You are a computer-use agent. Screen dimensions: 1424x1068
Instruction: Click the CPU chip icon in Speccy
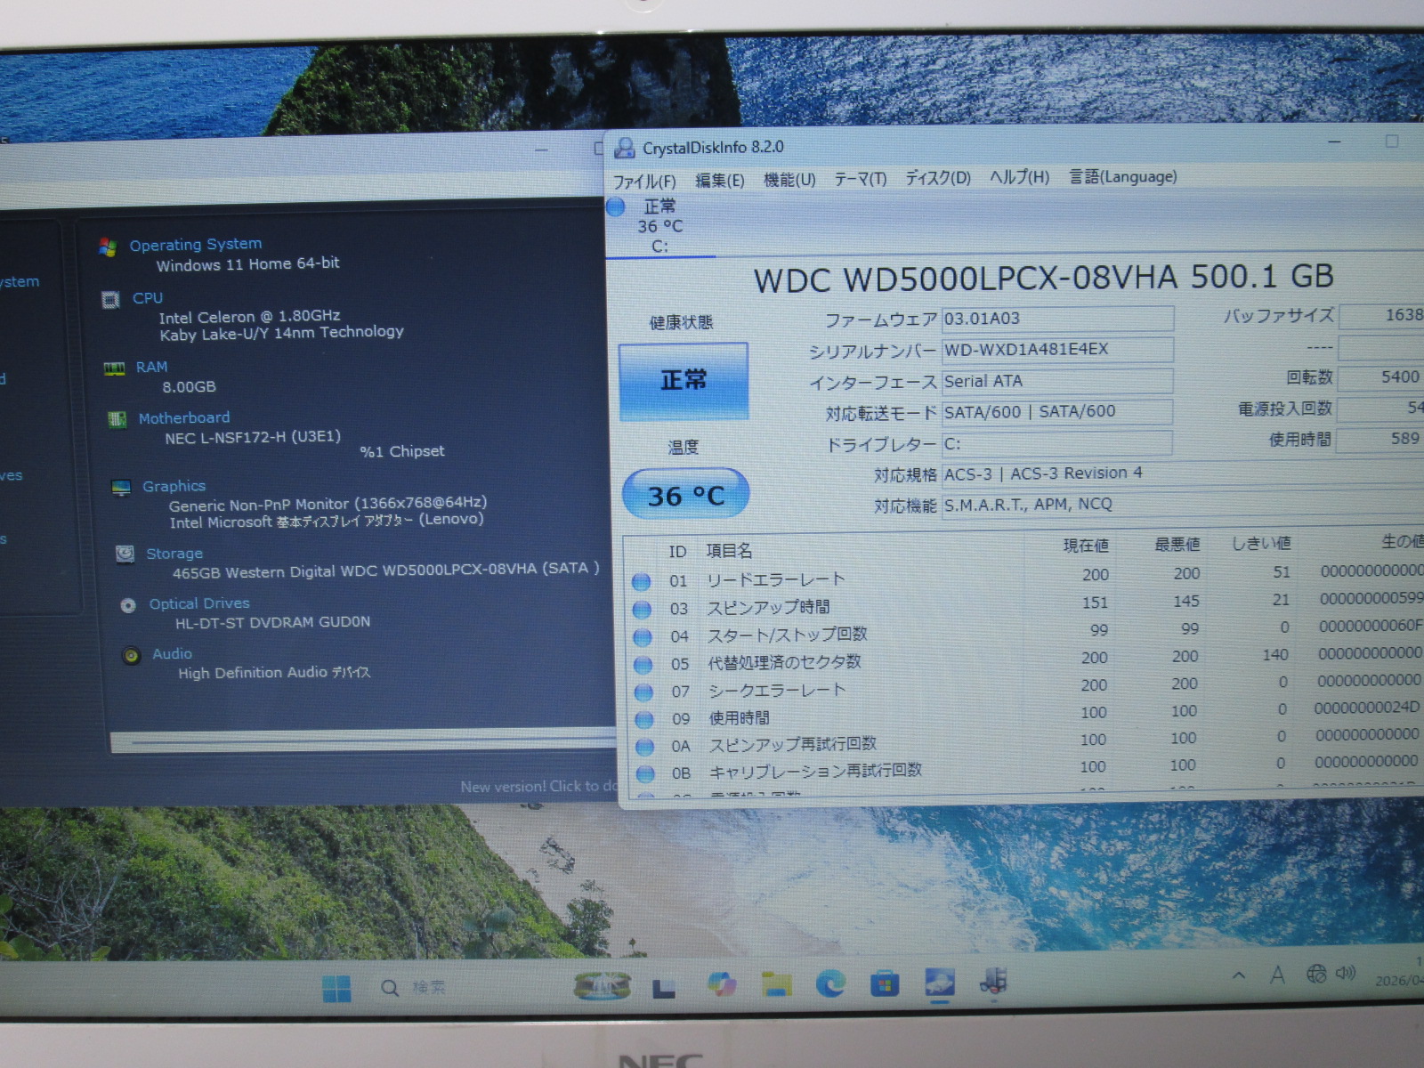[x=110, y=299]
